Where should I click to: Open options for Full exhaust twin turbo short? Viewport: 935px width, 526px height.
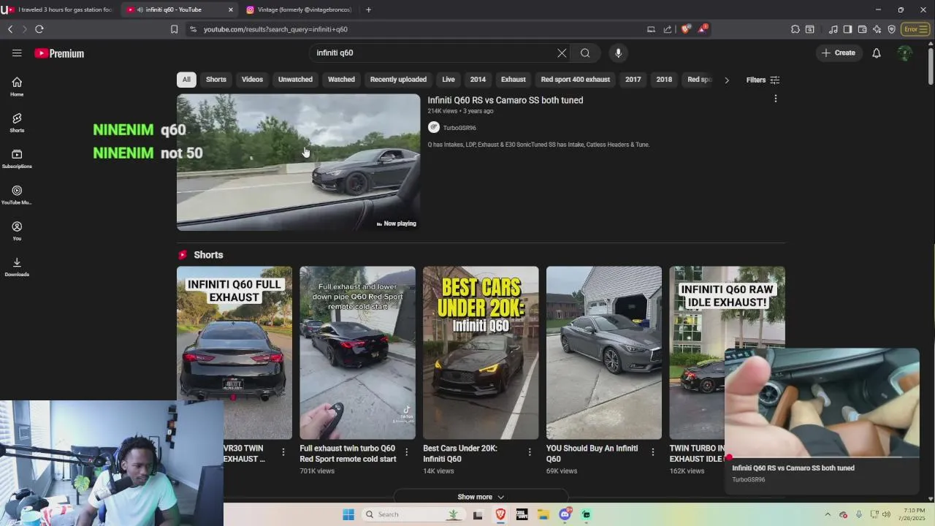click(x=407, y=452)
